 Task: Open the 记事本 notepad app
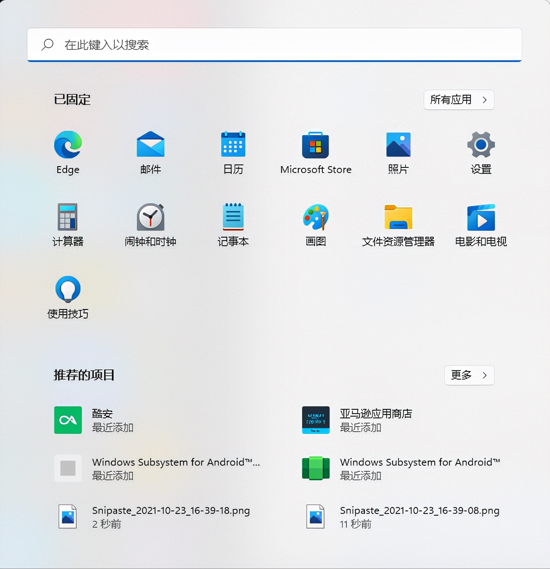point(233,217)
